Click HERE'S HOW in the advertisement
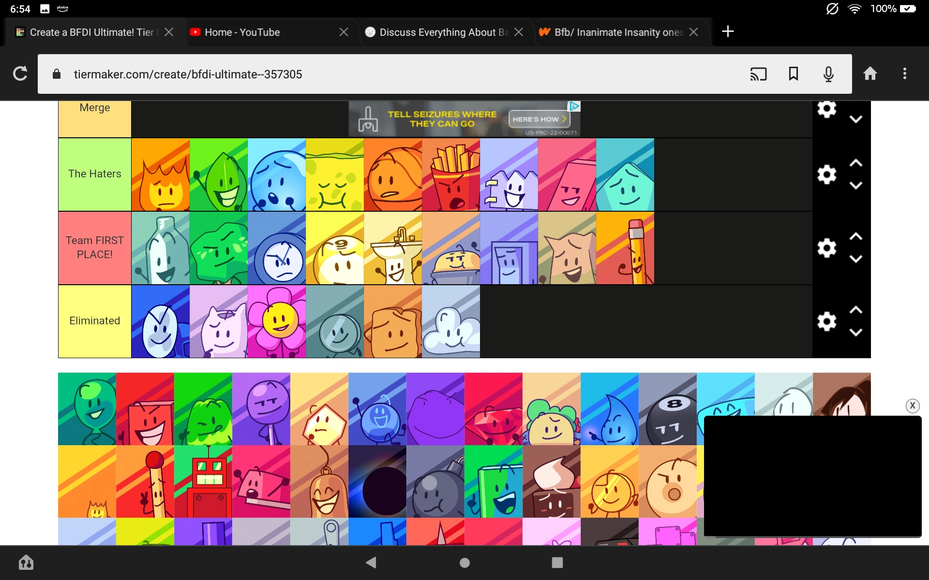929x580 pixels. (x=538, y=118)
